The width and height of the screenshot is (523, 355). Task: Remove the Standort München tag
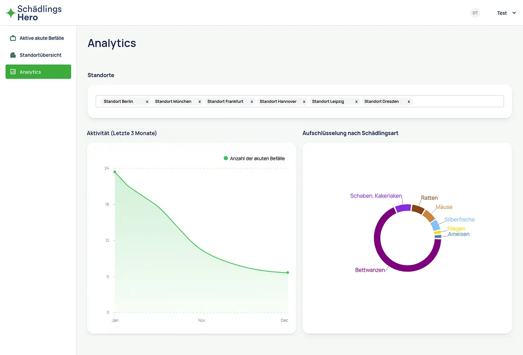coord(200,101)
